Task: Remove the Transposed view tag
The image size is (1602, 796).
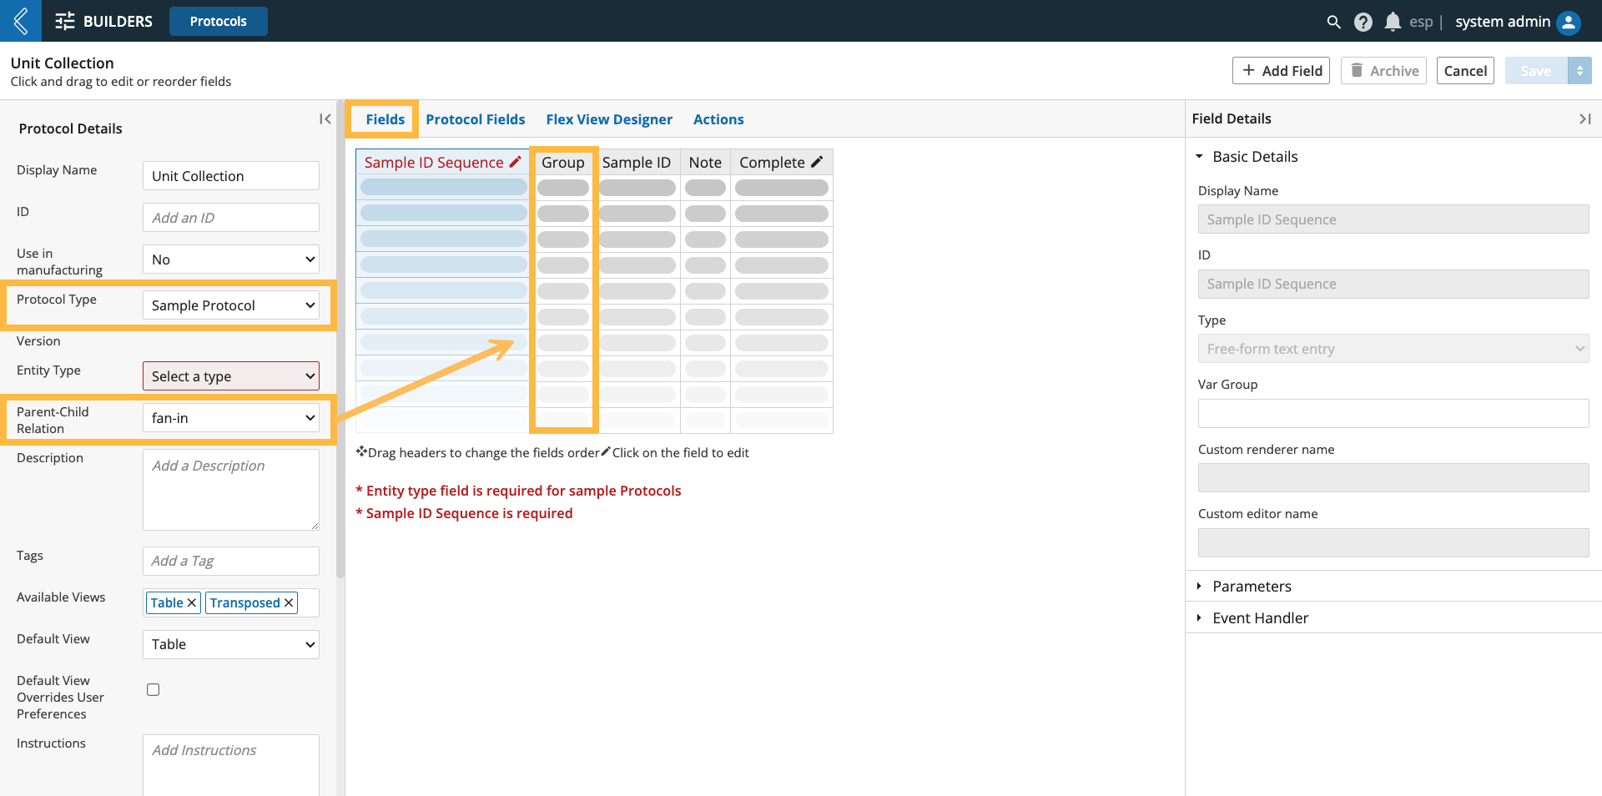Action: click(288, 602)
